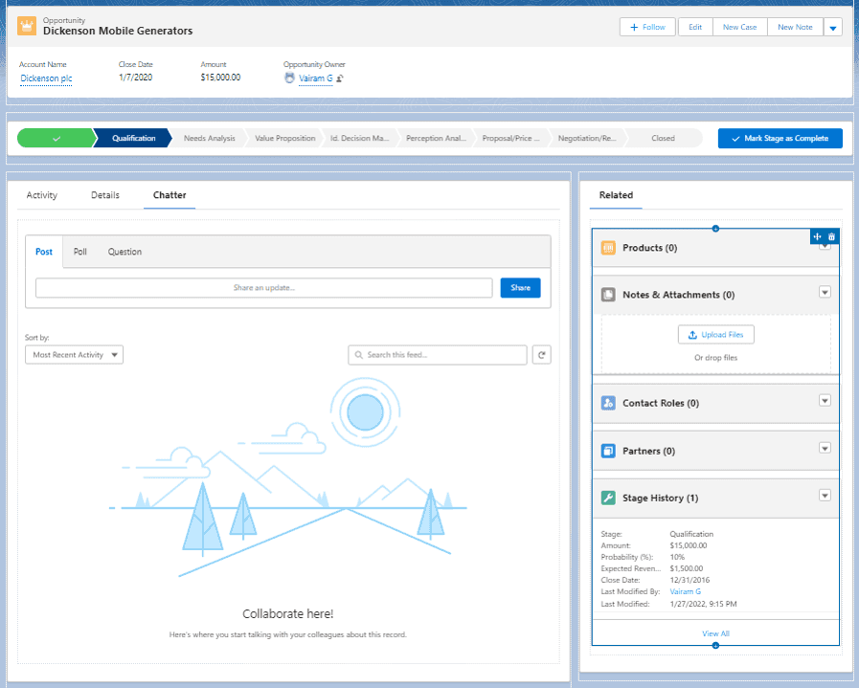Image resolution: width=859 pixels, height=688 pixels.
Task: Select the Negotiation/Review stage in path
Action: click(587, 139)
